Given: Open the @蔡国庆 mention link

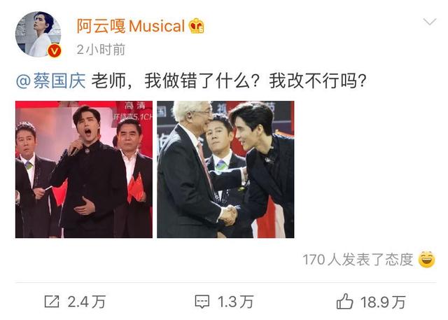Looking at the screenshot, I should (51, 81).
